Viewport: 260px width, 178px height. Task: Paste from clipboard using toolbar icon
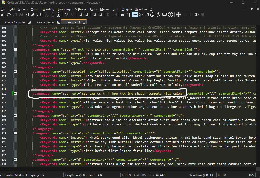click(59, 15)
